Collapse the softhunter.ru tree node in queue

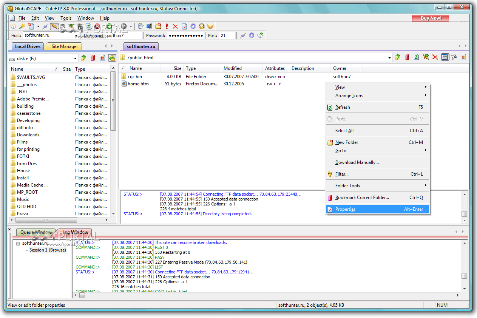[x=18, y=244]
